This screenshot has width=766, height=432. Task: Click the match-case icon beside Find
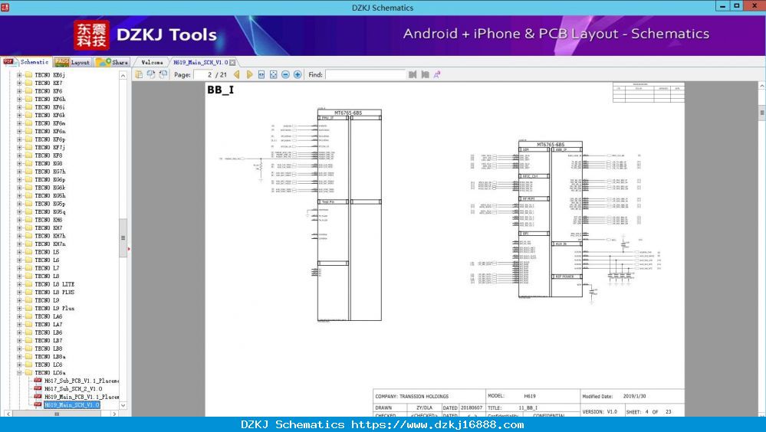tap(437, 75)
